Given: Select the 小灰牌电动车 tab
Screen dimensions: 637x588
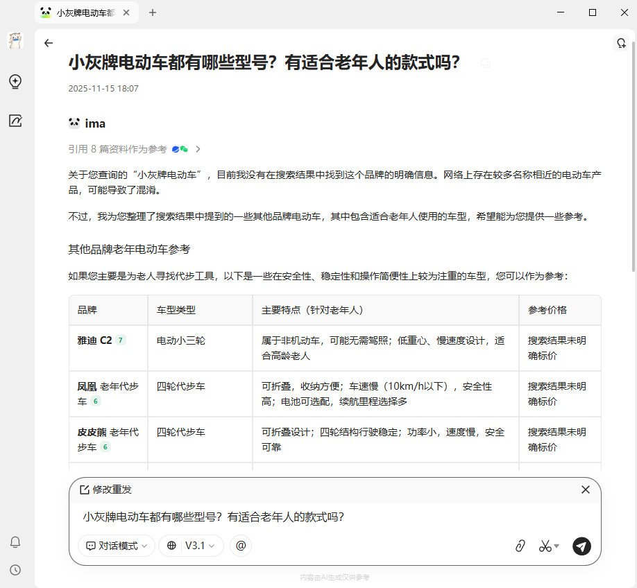Looking at the screenshot, I should tap(86, 12).
